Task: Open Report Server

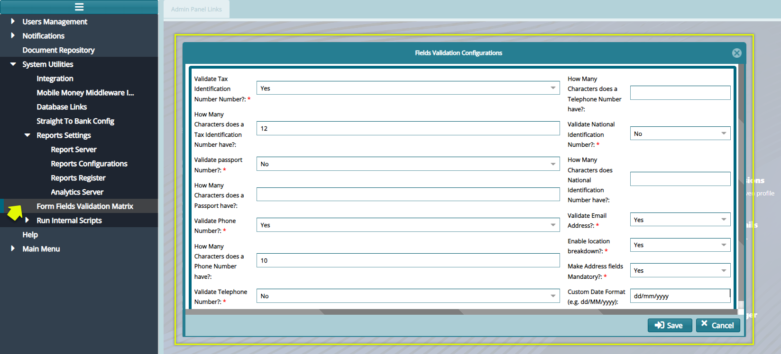Action: 74,150
